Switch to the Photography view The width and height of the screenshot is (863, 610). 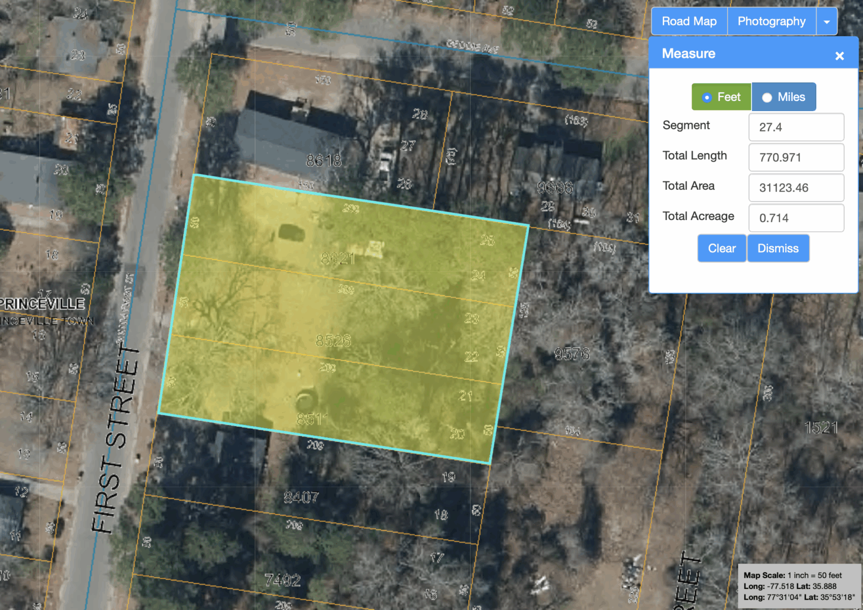click(771, 22)
